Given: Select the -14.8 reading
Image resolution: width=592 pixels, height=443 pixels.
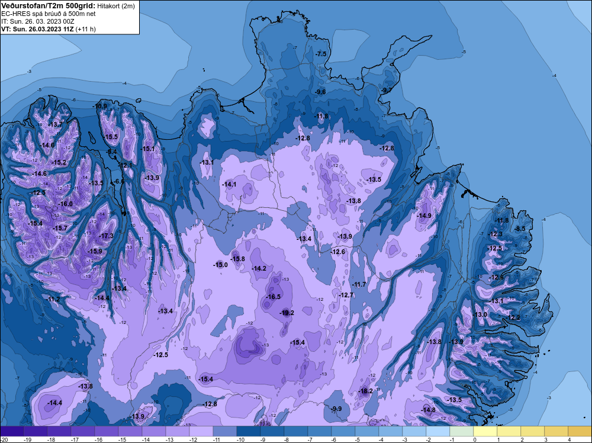Looking at the screenshot, I should tap(428, 410).
